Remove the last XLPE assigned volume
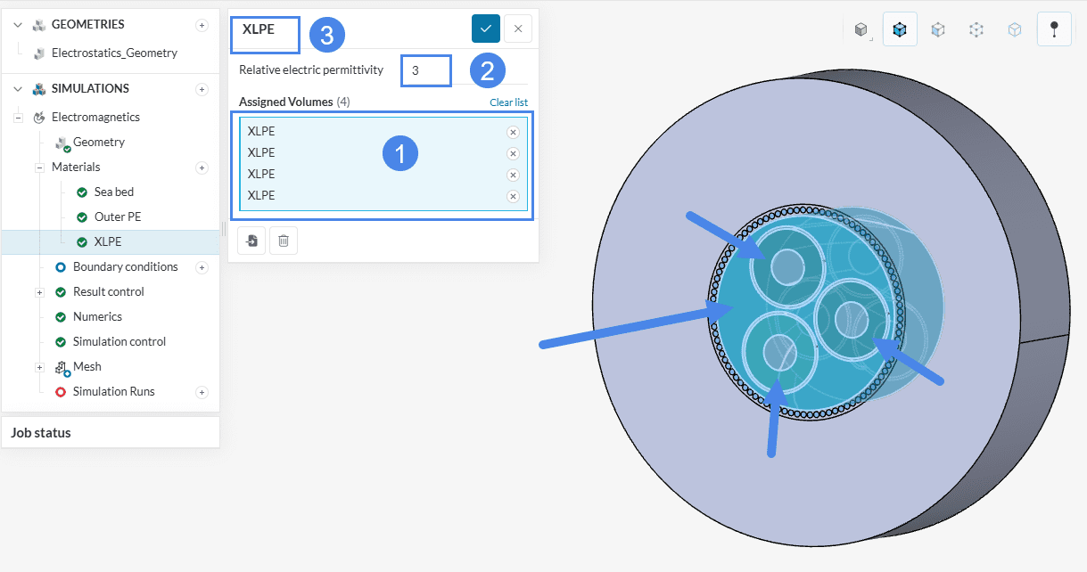 tap(513, 196)
